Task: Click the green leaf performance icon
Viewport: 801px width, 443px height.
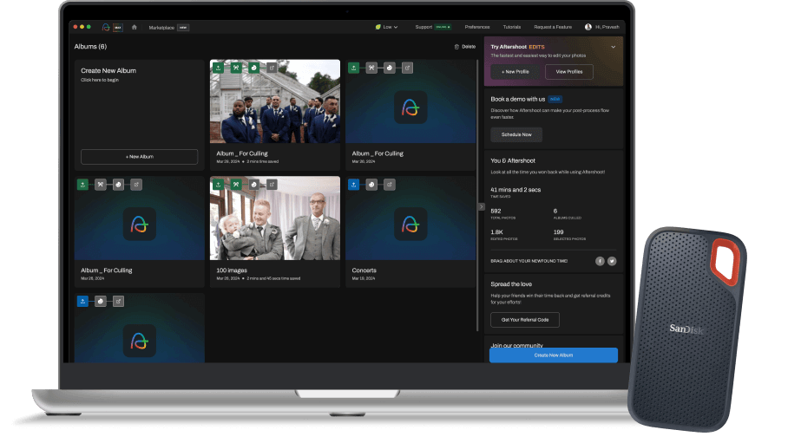Action: 378,27
